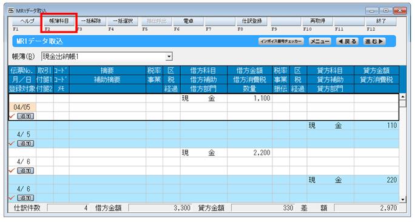Go to メニュー from the header bar
This screenshot has width=415, height=222.
point(320,41)
